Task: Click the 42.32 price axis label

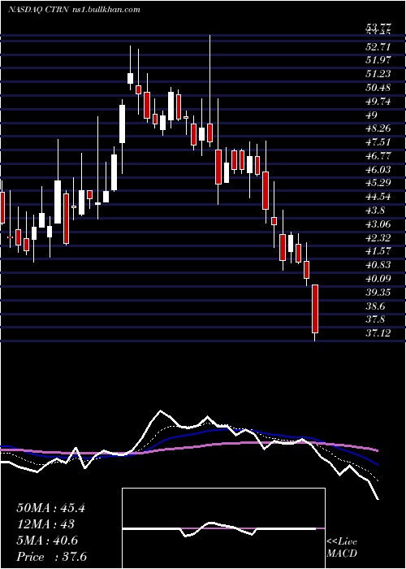Action: point(378,238)
